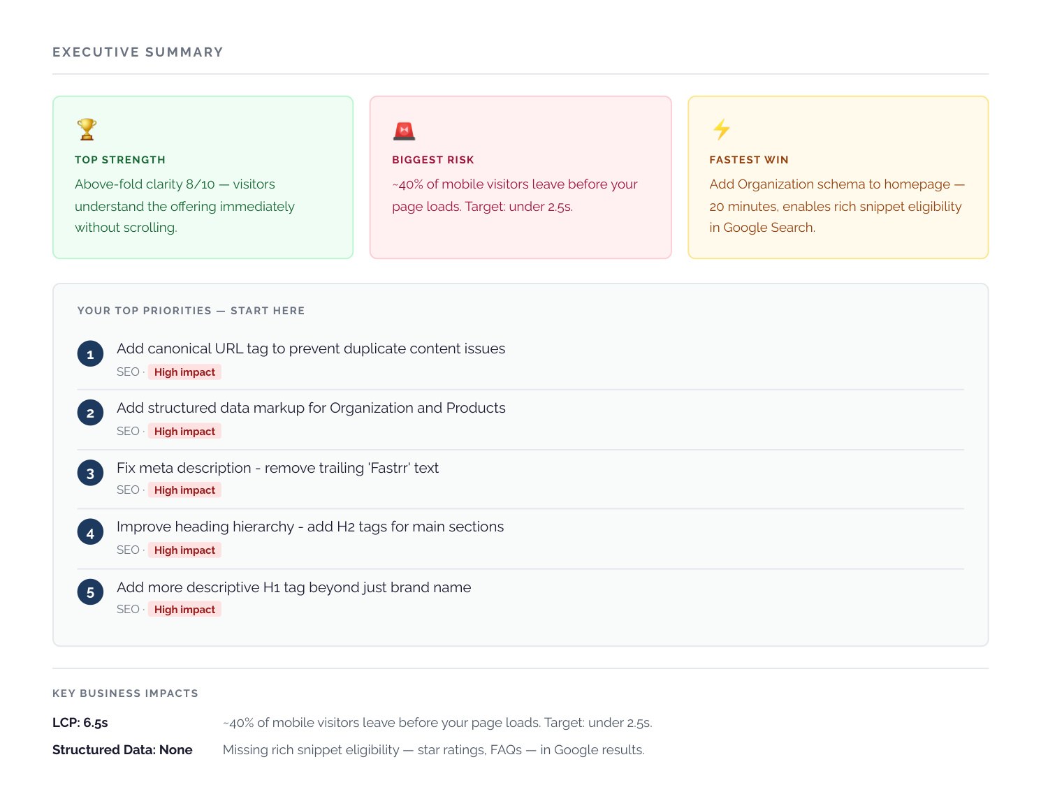This screenshot has width=1041, height=808.
Task: Click High impact badge under structured data item
Action: coord(184,432)
